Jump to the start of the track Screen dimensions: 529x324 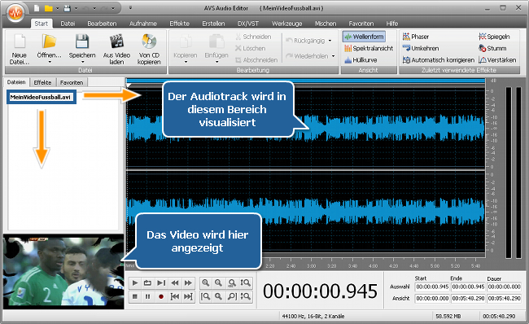coord(175,296)
